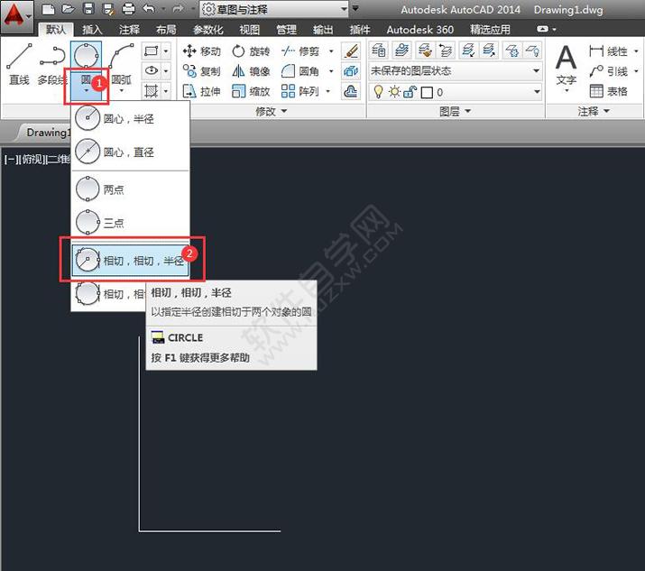Save the drawing with the floppy icon
This screenshot has width=645, height=571.
pos(88,9)
